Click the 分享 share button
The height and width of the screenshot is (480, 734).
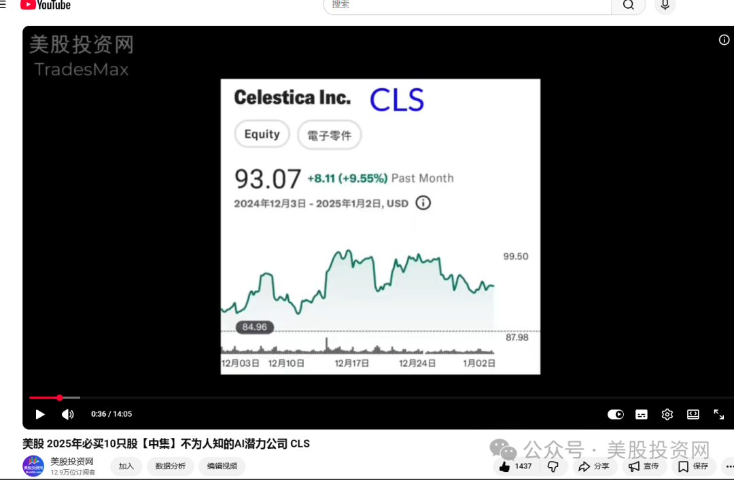pyautogui.click(x=595, y=466)
